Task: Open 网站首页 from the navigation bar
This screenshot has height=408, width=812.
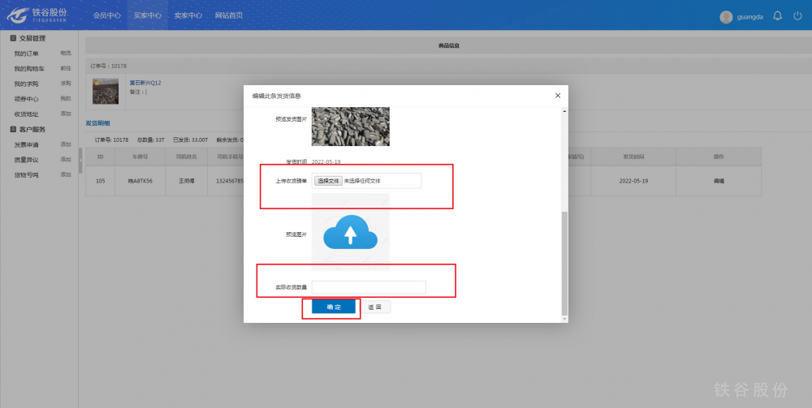Action: tap(229, 15)
